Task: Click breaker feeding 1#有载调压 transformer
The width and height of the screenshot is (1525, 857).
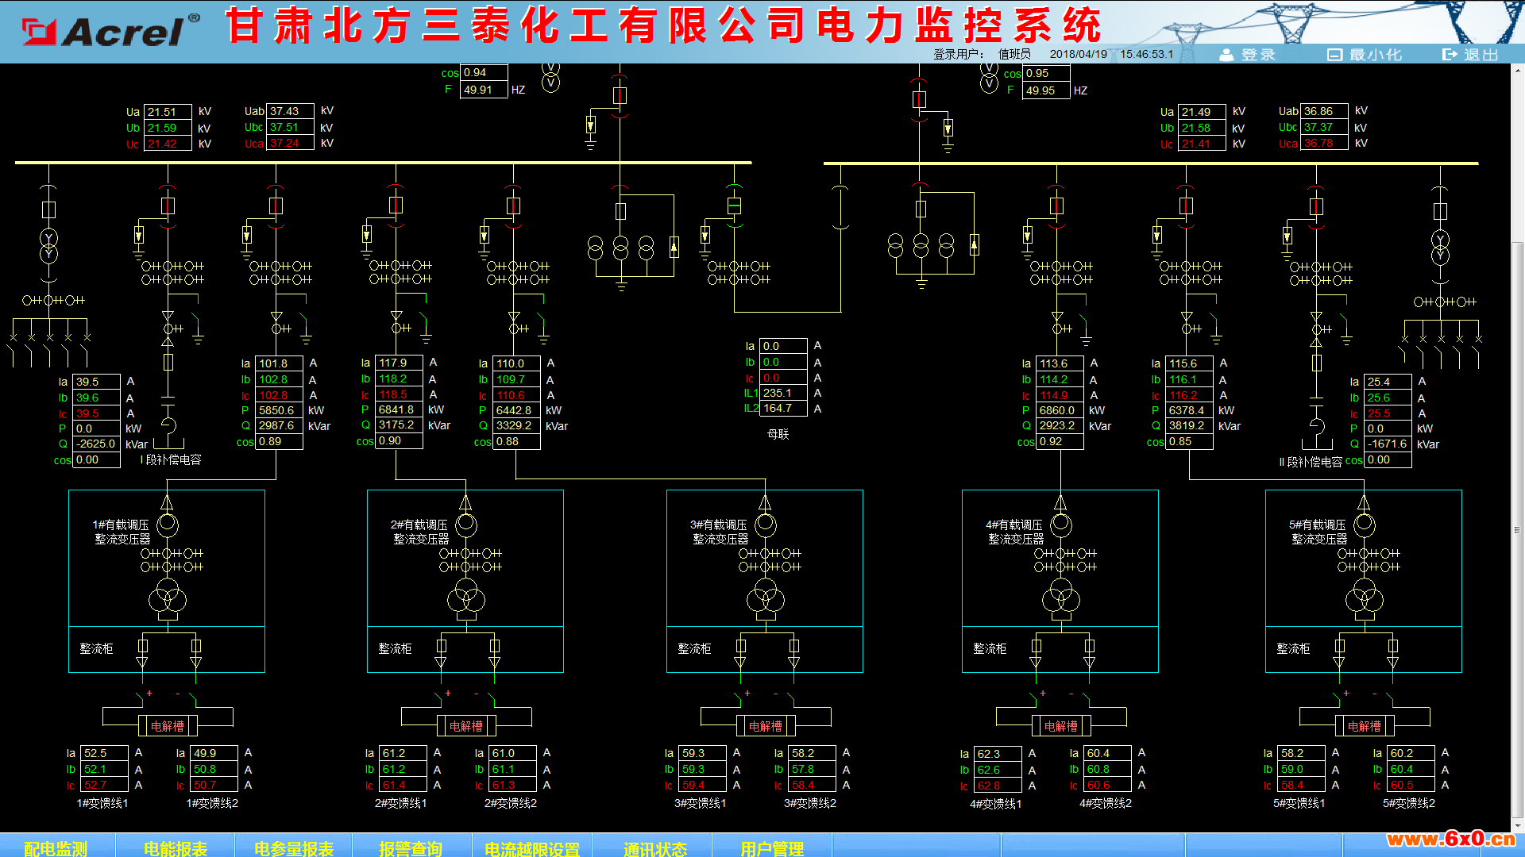Action: (276, 206)
